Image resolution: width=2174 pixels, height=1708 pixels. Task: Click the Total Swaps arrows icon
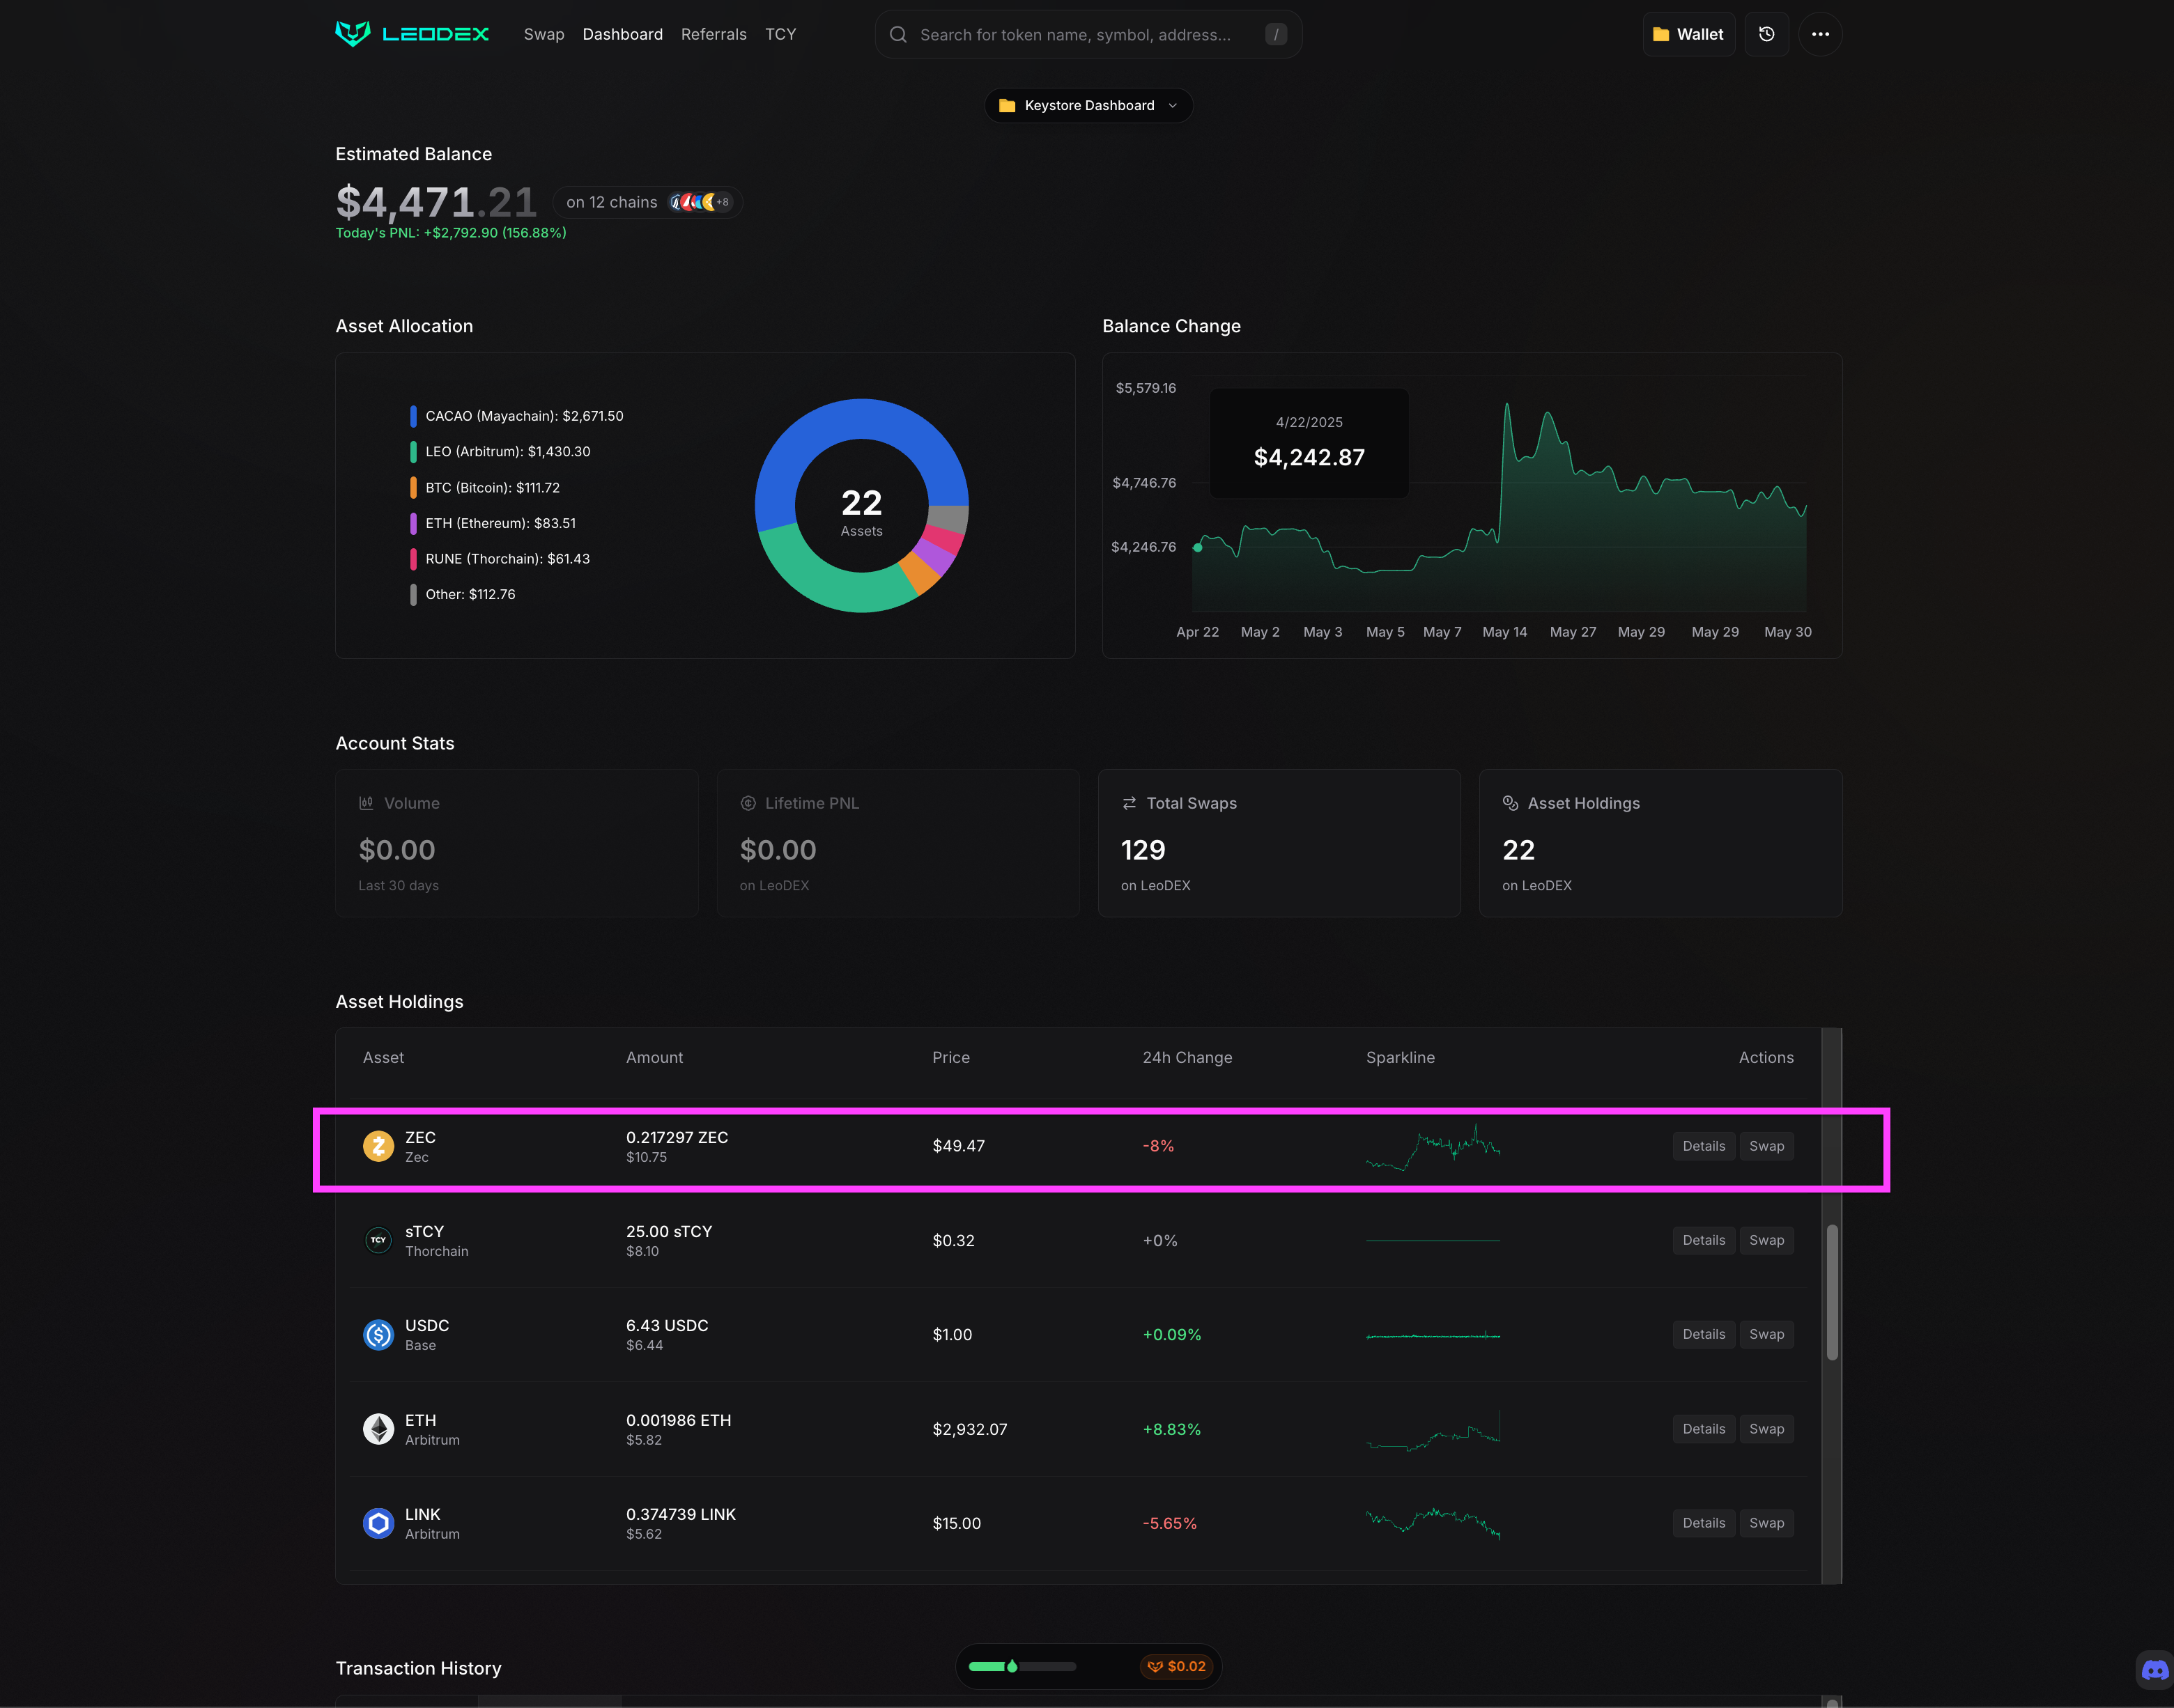1129,803
